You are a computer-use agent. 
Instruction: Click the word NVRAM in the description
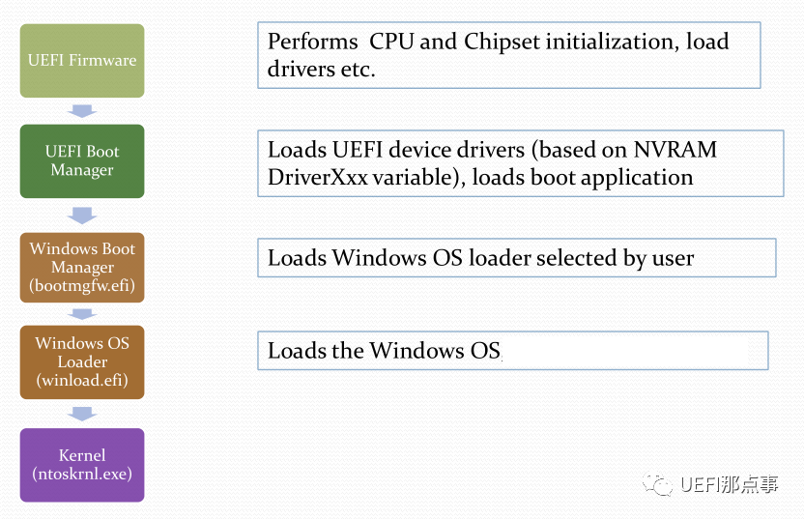675,150
